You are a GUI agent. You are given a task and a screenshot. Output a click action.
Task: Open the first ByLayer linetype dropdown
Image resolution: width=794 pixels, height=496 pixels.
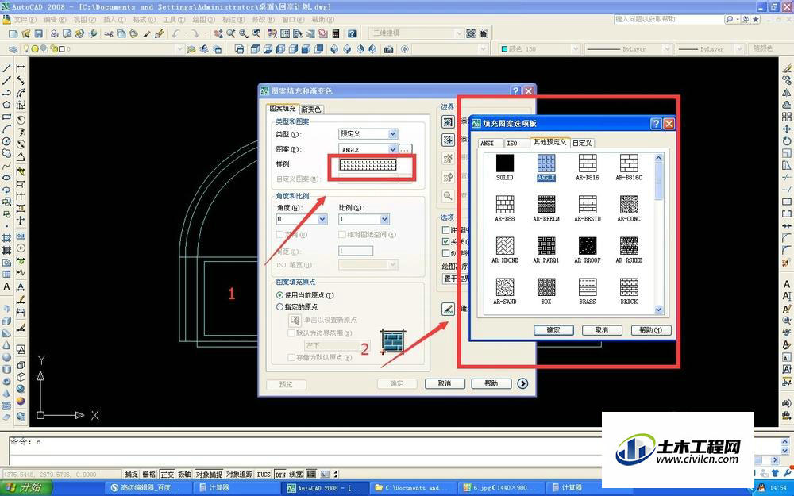coord(667,49)
